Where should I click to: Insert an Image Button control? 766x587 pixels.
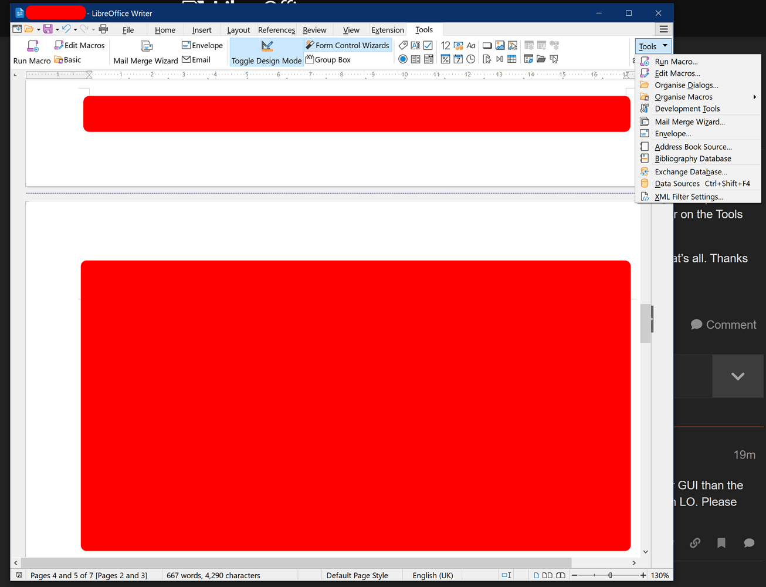pos(513,45)
